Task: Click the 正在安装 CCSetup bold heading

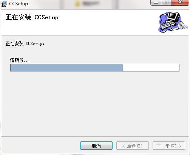Action: (x=32, y=17)
